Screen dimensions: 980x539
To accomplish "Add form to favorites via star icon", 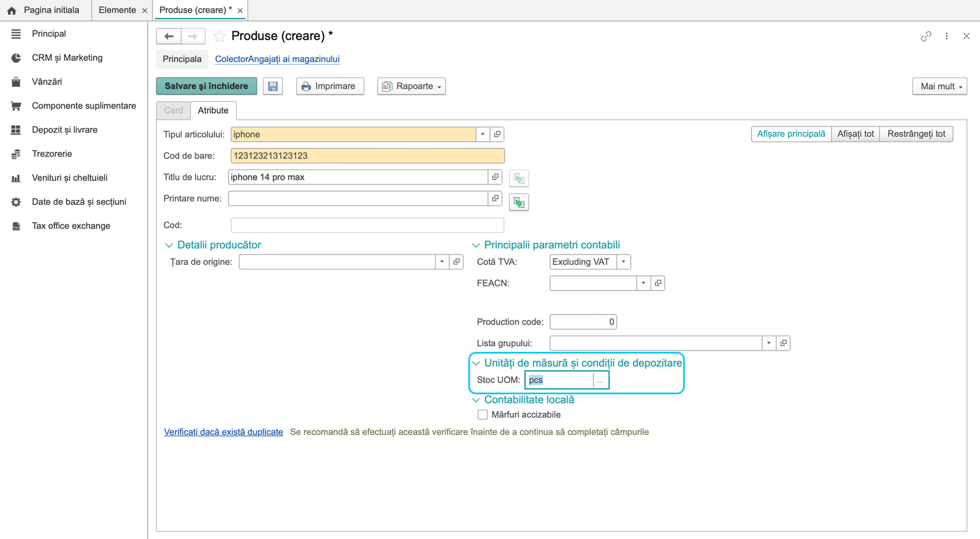I will [x=219, y=36].
